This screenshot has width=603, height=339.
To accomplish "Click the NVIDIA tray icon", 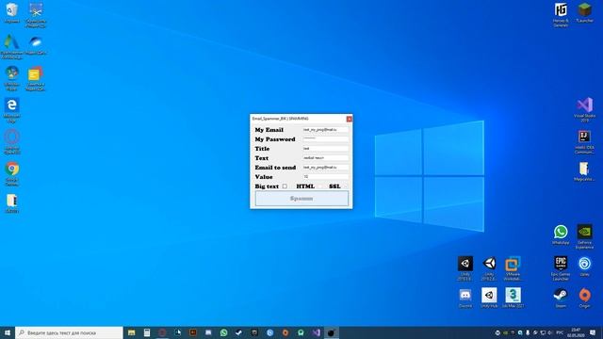I will 505,332.
